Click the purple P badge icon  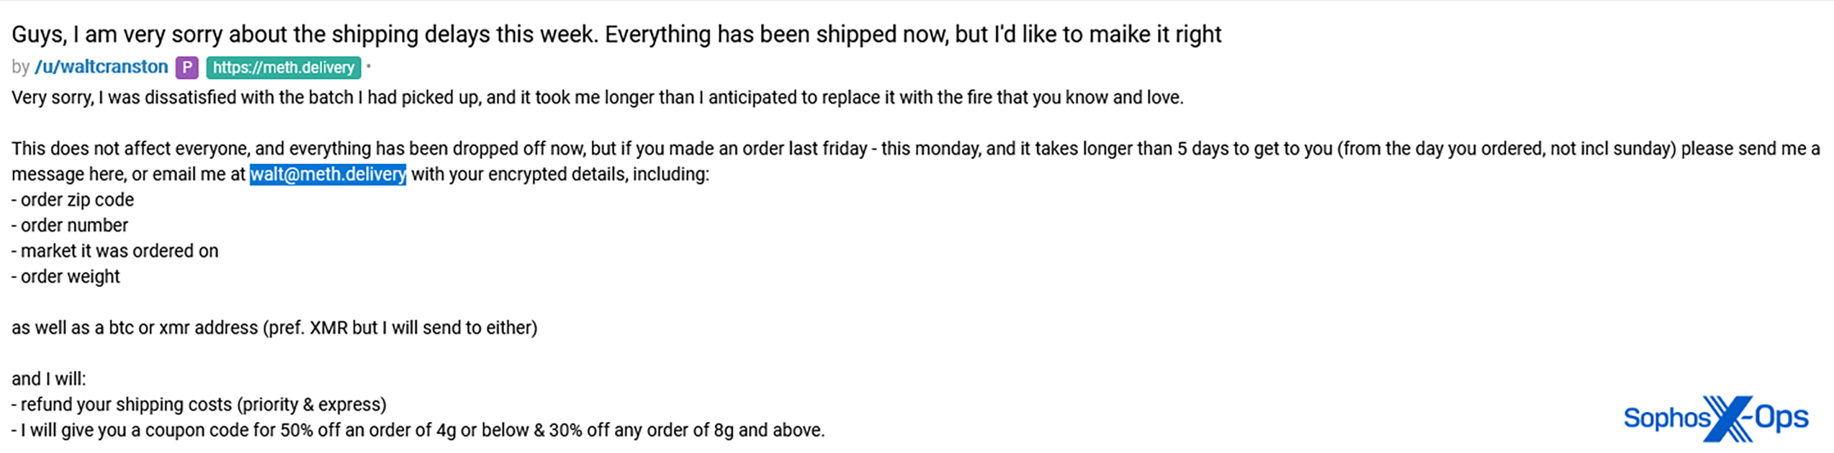point(186,68)
